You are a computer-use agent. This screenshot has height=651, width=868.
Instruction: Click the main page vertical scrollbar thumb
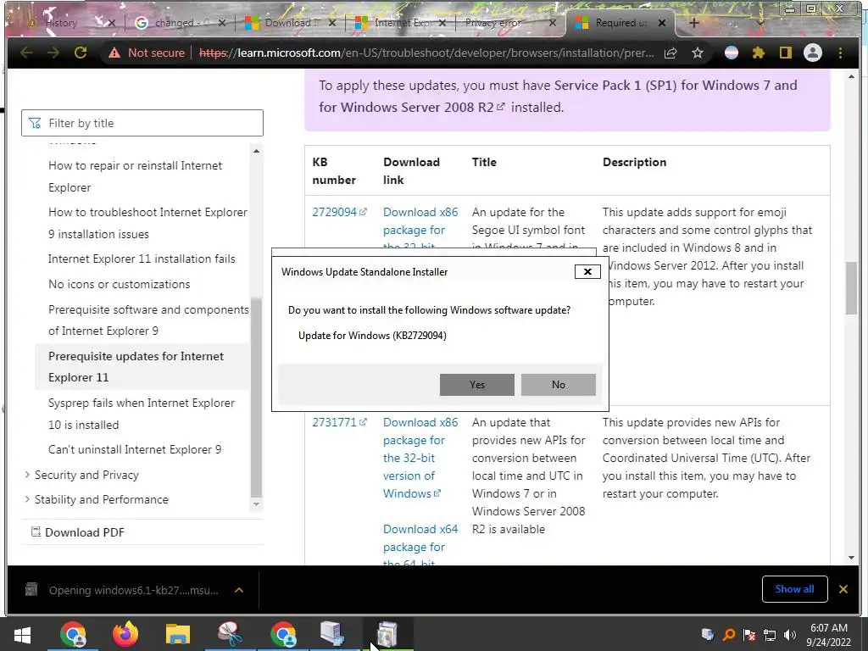(851, 288)
